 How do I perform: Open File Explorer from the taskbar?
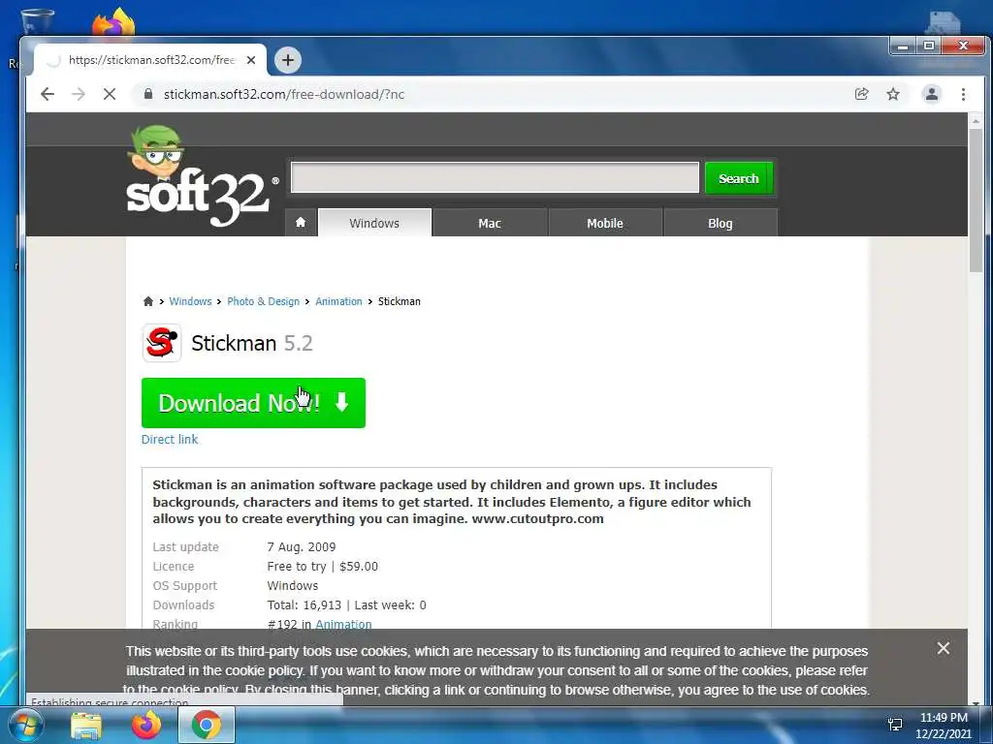tap(86, 726)
